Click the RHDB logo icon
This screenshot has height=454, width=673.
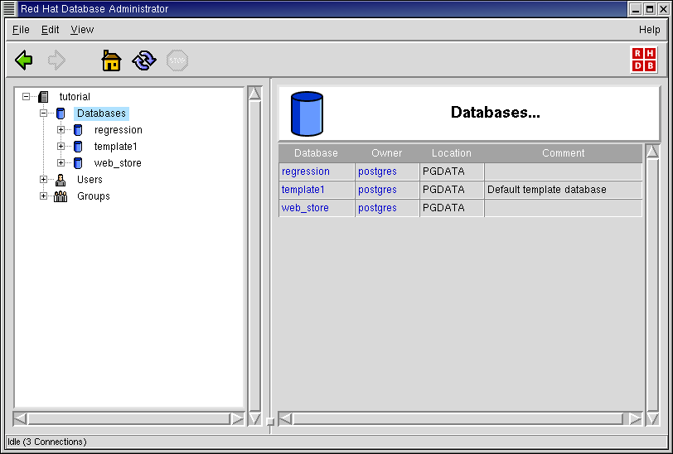(x=644, y=60)
